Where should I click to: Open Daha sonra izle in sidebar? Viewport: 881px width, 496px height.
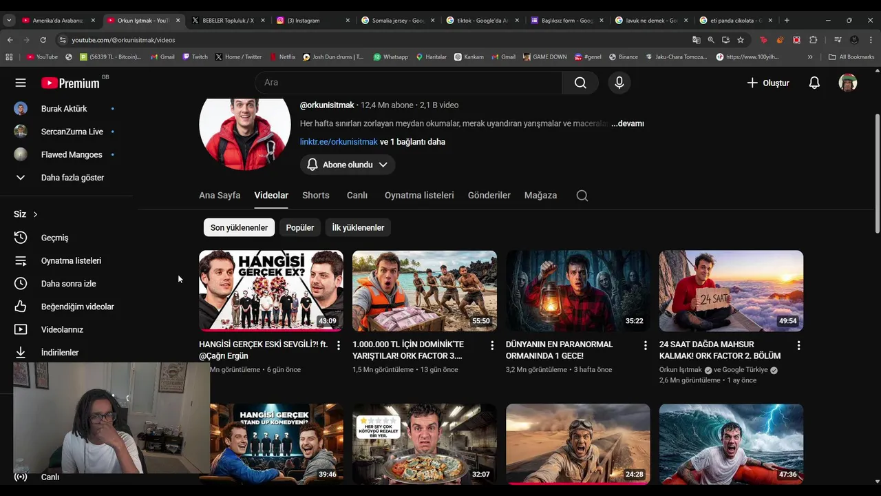(68, 284)
